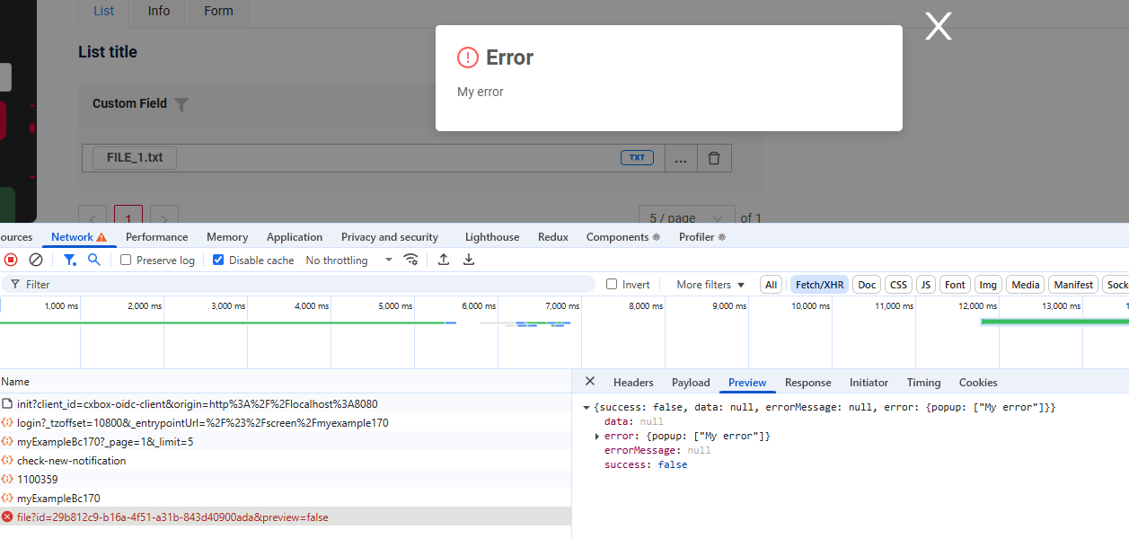Clear the network log
The height and width of the screenshot is (539, 1129).
click(36, 260)
